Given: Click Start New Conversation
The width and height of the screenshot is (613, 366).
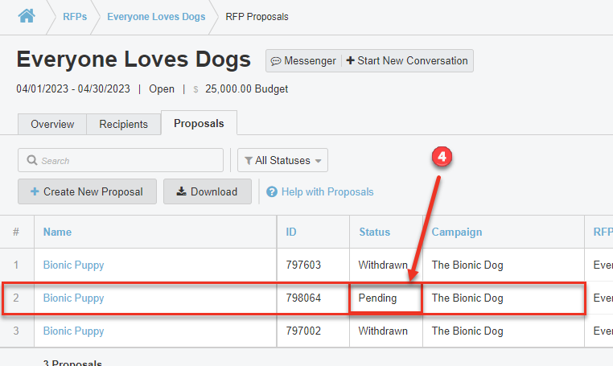Looking at the screenshot, I should tap(408, 61).
